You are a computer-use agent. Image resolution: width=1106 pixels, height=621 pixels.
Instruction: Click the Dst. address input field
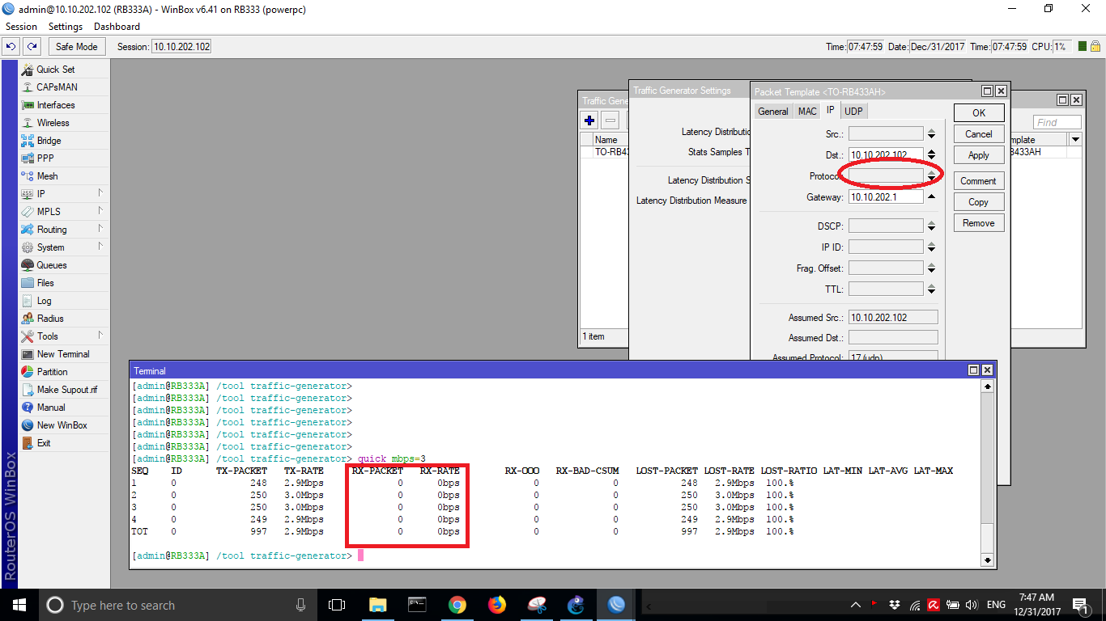(x=885, y=154)
